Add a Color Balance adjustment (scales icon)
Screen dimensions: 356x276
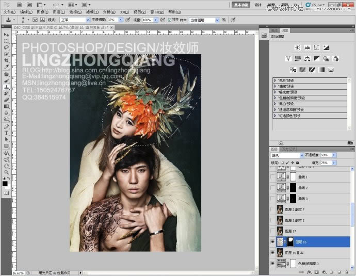(x=307, y=59)
